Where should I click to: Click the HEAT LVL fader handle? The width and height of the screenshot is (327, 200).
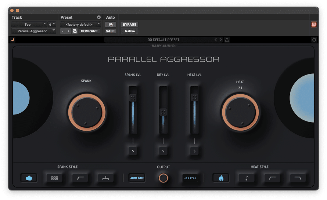pyautogui.click(x=194, y=97)
